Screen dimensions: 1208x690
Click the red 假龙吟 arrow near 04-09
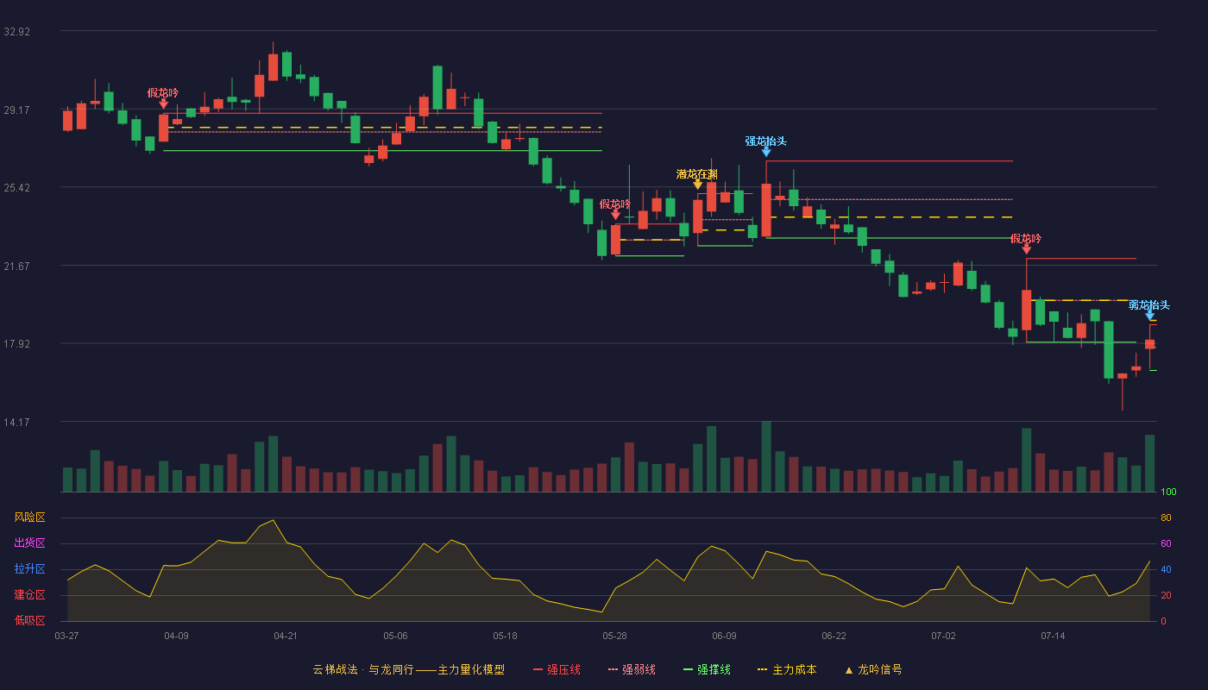[163, 103]
